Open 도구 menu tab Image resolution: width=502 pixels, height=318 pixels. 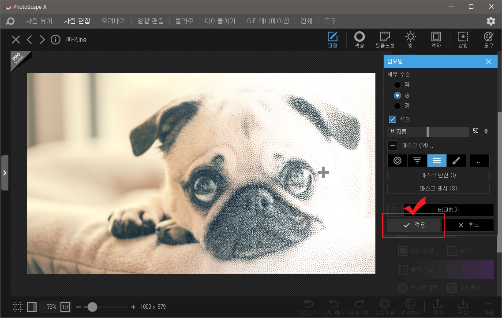click(330, 21)
